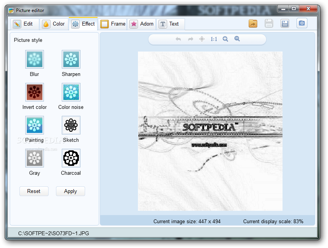The image size is (328, 248).
Task: Click the redo arrow in view toolbar
Action: pos(190,39)
